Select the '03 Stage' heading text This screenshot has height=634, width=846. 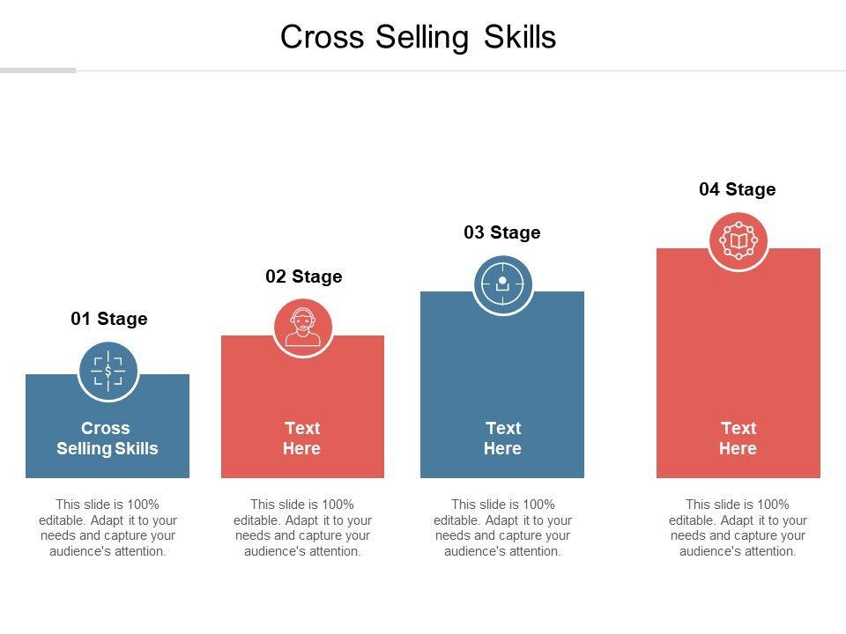(502, 232)
